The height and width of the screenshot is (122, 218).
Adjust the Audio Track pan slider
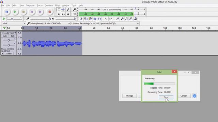[9, 45]
